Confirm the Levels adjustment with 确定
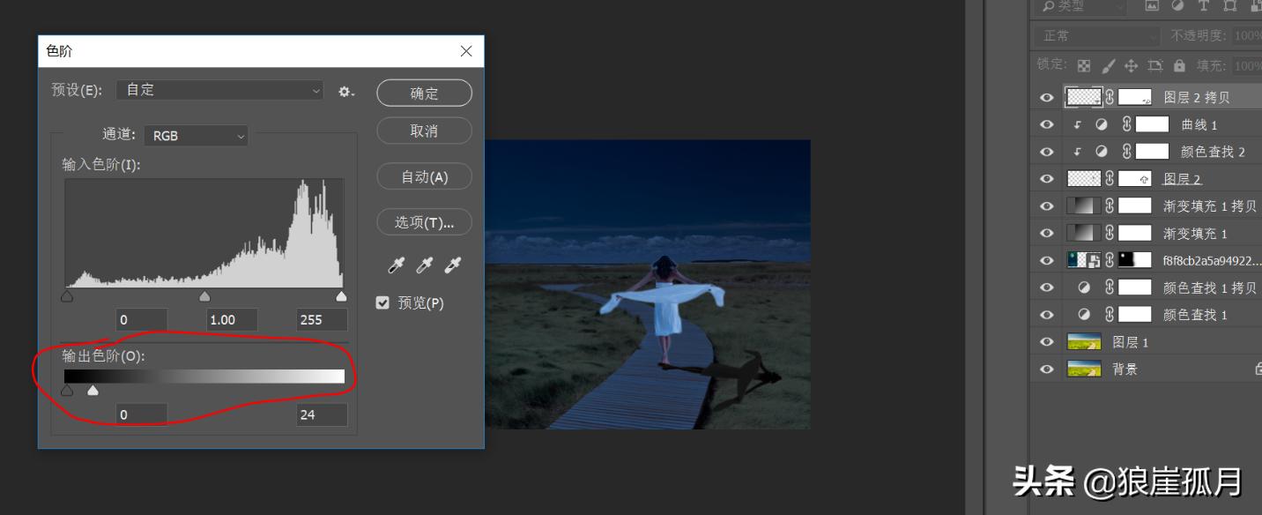Image resolution: width=1262 pixels, height=515 pixels. (424, 92)
